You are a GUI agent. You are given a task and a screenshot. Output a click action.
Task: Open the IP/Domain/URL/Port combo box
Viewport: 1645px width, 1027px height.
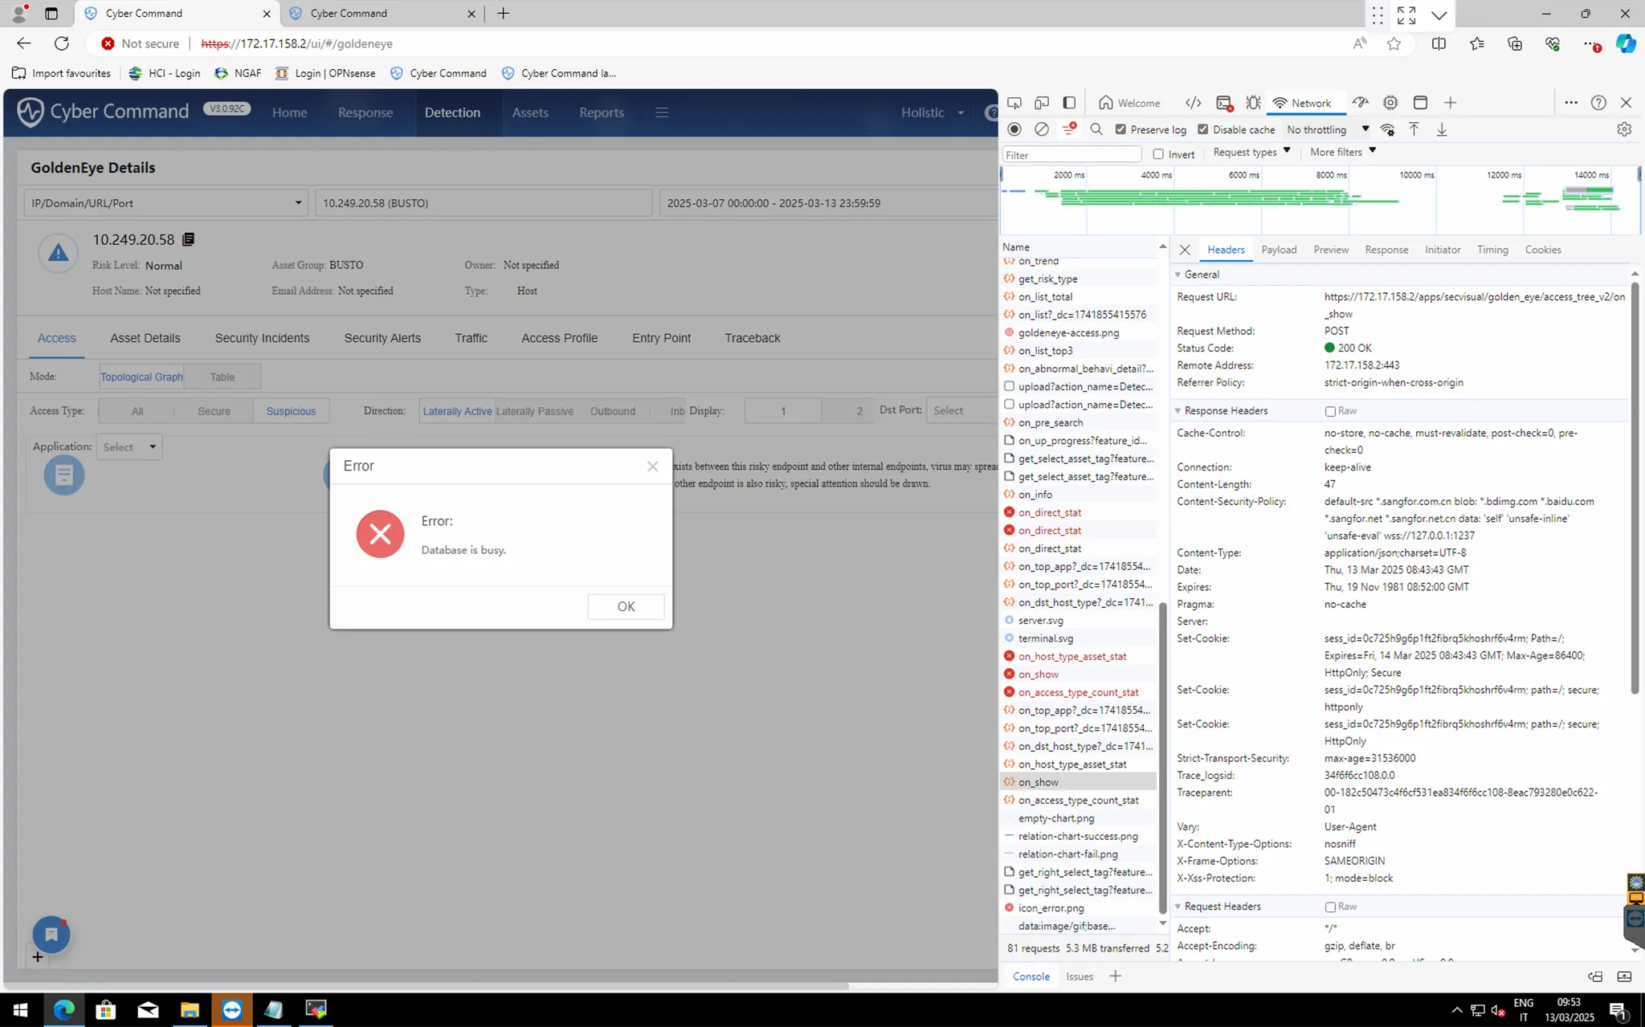[165, 203]
